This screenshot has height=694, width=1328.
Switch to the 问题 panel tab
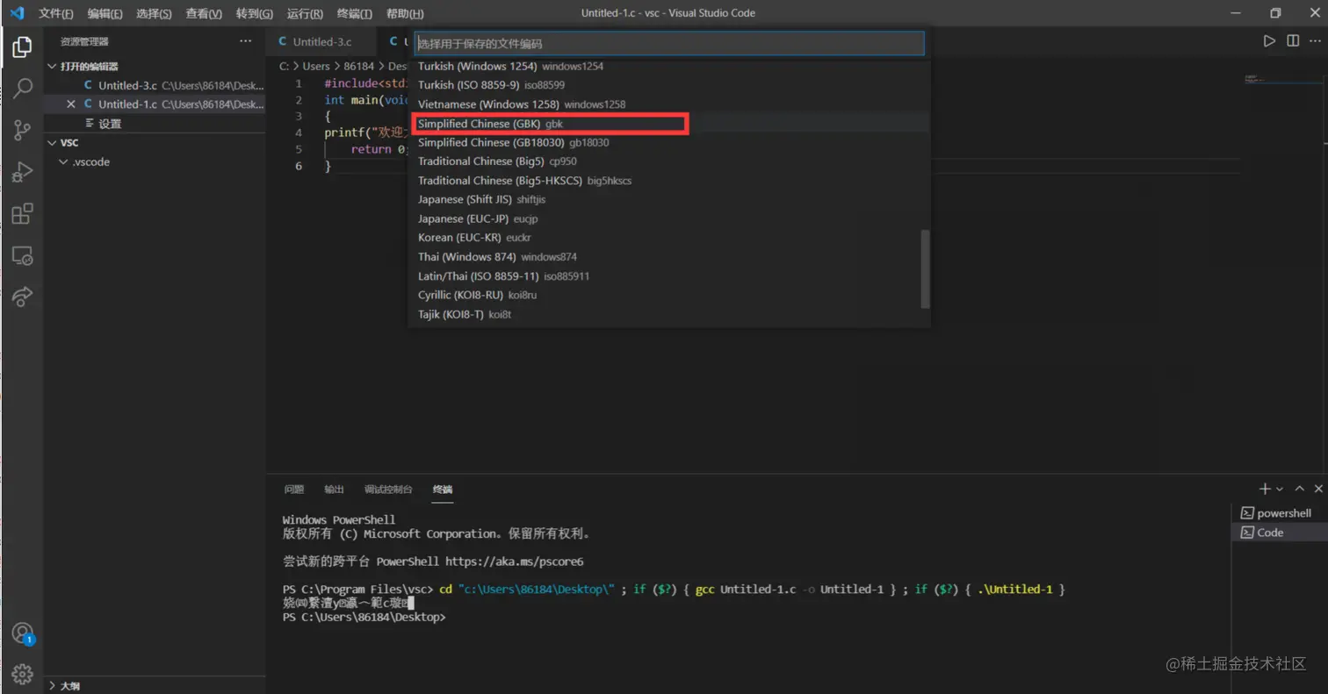click(294, 489)
